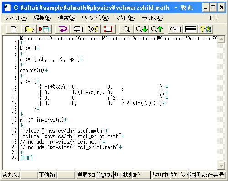Open the ファイル(F) menu
The image size is (228, 181).
[x=16, y=18]
